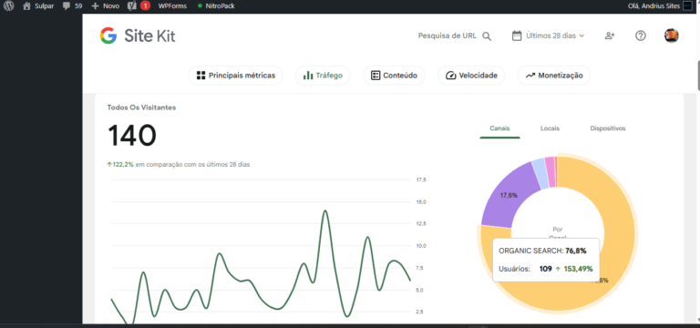Click the highest peak of the visitors line chart
The image size is (700, 328).
point(325,211)
